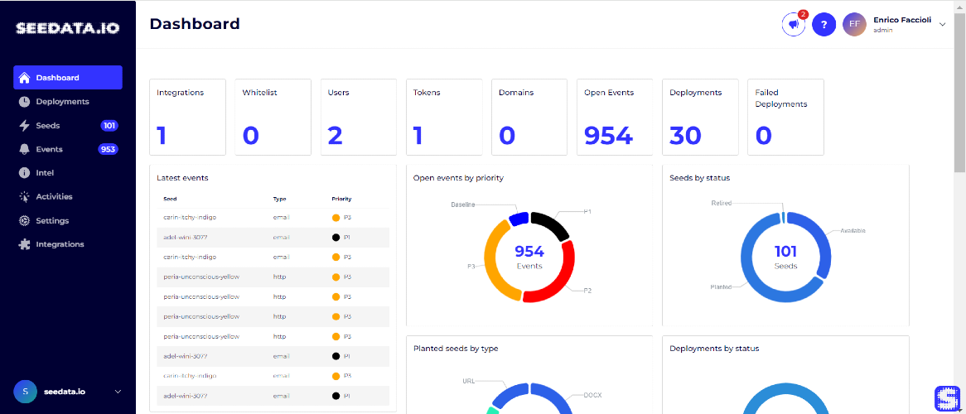Image resolution: width=966 pixels, height=414 pixels.
Task: Open the Open Events stat card
Action: (615, 117)
